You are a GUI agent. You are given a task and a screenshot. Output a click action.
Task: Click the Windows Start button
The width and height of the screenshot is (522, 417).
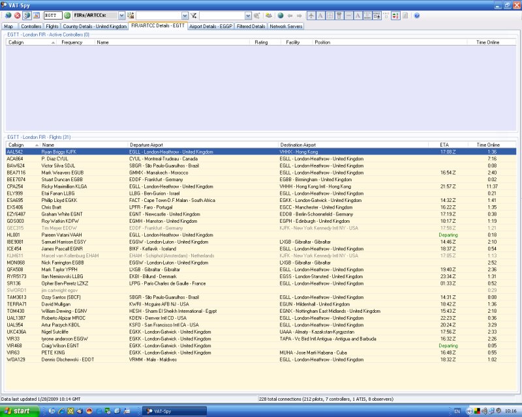click(x=18, y=411)
